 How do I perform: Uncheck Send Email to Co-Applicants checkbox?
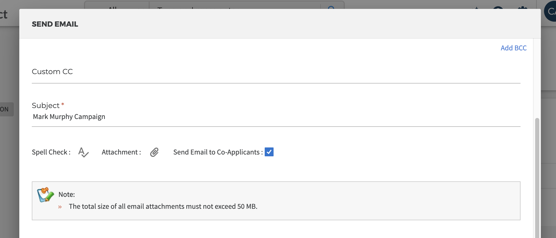pos(269,152)
